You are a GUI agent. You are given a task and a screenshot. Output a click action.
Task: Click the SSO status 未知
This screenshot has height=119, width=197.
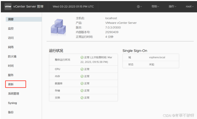pyautogui.click(x=152, y=64)
